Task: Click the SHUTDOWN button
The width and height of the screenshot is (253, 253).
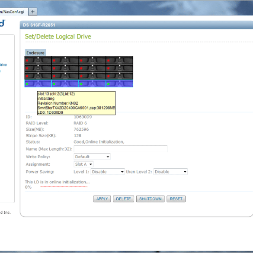Action: click(151, 199)
